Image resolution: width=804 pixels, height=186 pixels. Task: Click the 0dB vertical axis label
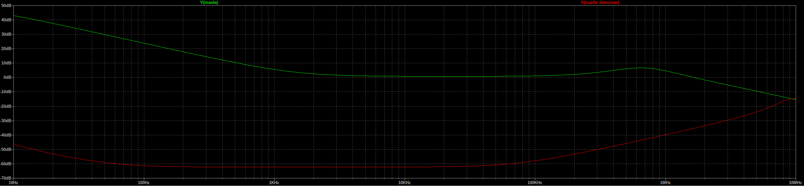tap(7, 77)
